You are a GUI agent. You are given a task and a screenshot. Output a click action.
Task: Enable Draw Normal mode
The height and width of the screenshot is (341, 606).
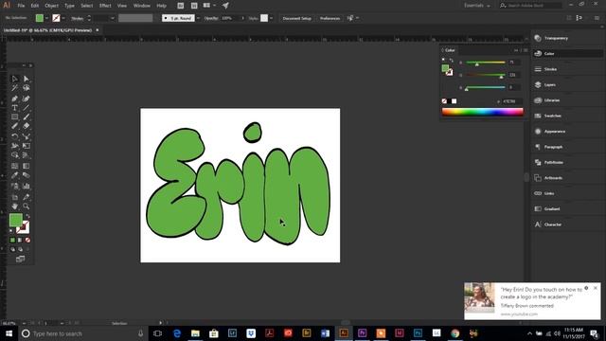pyautogui.click(x=12, y=249)
